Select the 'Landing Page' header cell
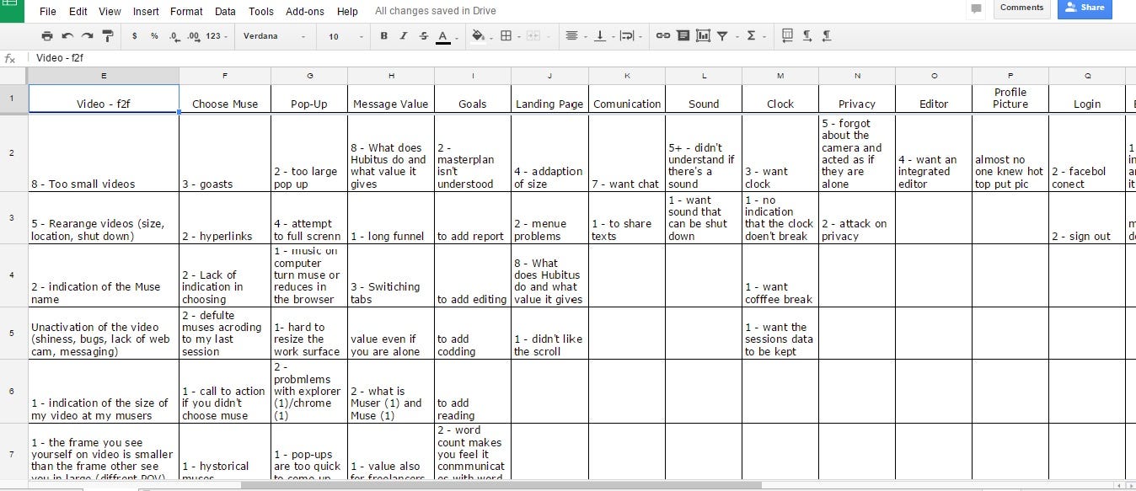 549,99
